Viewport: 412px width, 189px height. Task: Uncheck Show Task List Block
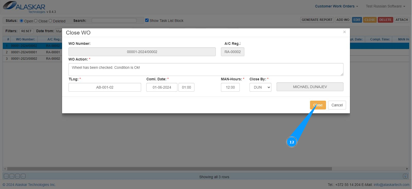coord(147,20)
